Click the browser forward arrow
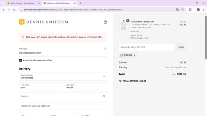 (9, 10)
